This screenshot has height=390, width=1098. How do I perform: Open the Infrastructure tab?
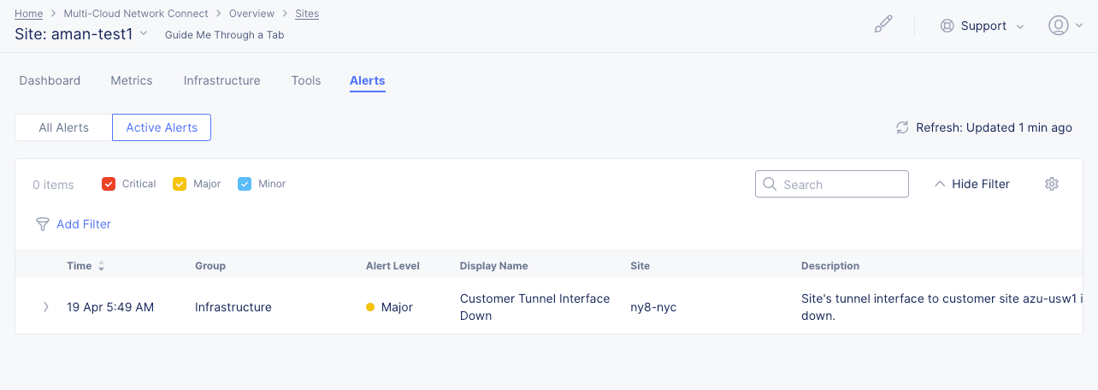pyautogui.click(x=221, y=80)
